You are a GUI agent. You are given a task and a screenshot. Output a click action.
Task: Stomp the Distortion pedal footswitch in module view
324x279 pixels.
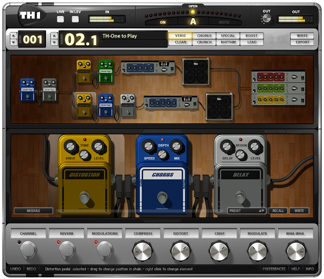coord(84,197)
